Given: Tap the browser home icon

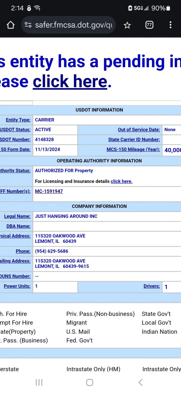Looking at the screenshot, I should [11, 25].
